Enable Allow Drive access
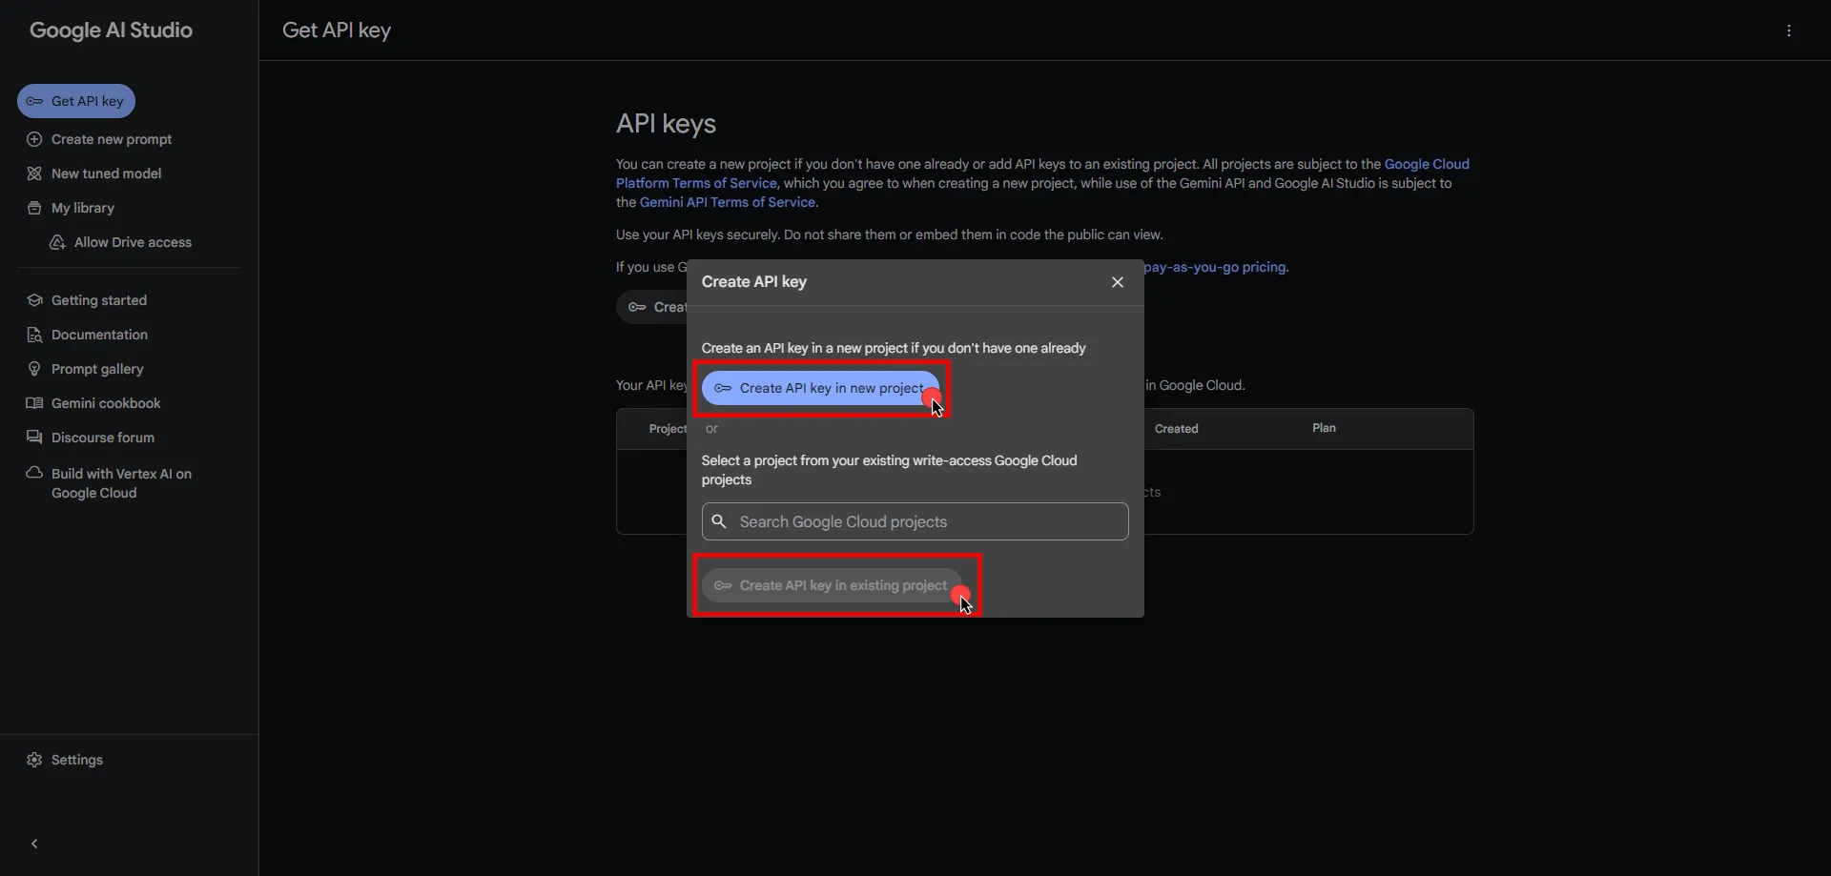 (132, 242)
